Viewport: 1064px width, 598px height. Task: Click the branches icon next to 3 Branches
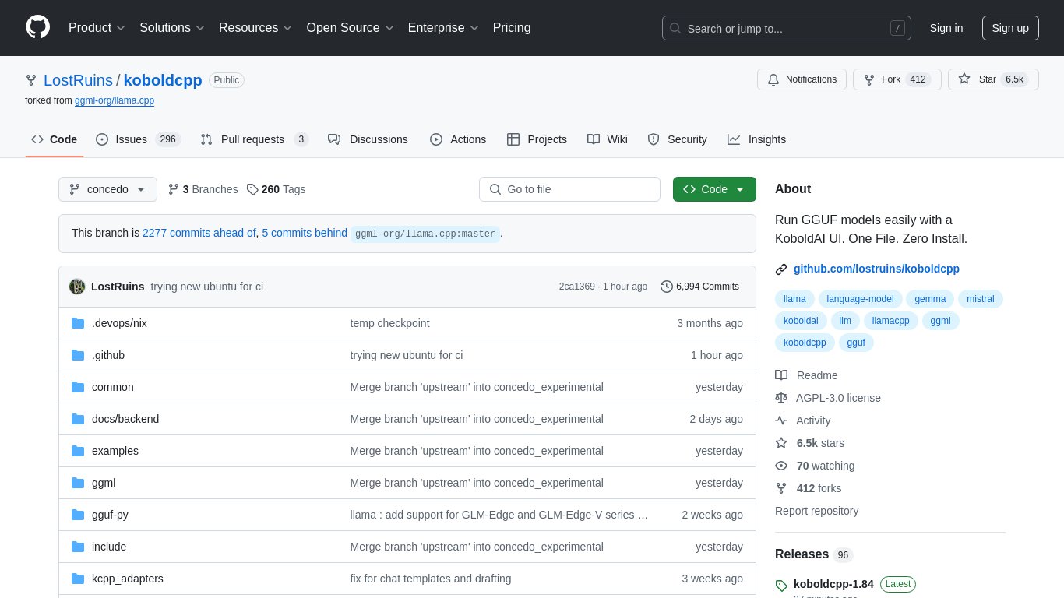click(174, 189)
